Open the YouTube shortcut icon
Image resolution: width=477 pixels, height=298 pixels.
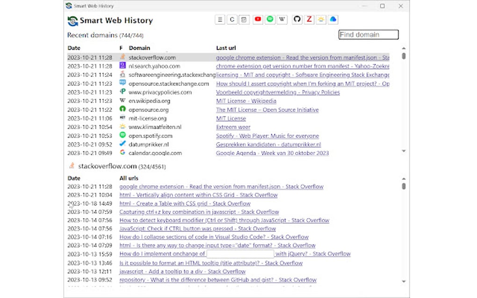(x=258, y=20)
